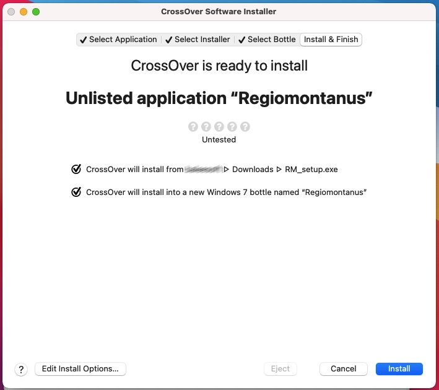Click checkmark icon beside install source line
Image resolution: width=439 pixels, height=390 pixels.
76,169
